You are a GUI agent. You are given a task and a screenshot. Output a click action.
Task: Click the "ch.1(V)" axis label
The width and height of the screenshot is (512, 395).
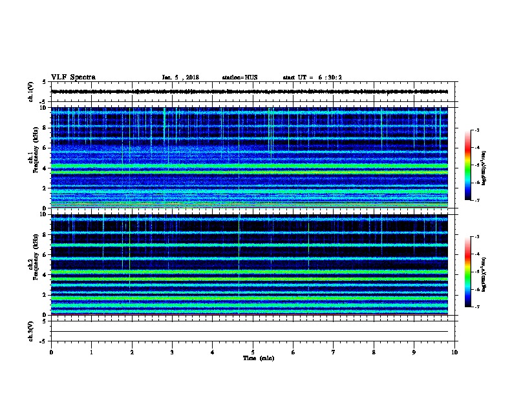click(x=30, y=92)
